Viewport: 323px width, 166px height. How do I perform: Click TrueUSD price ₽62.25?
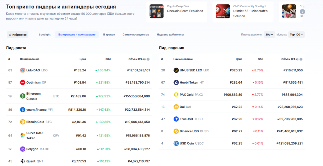pos(237,119)
